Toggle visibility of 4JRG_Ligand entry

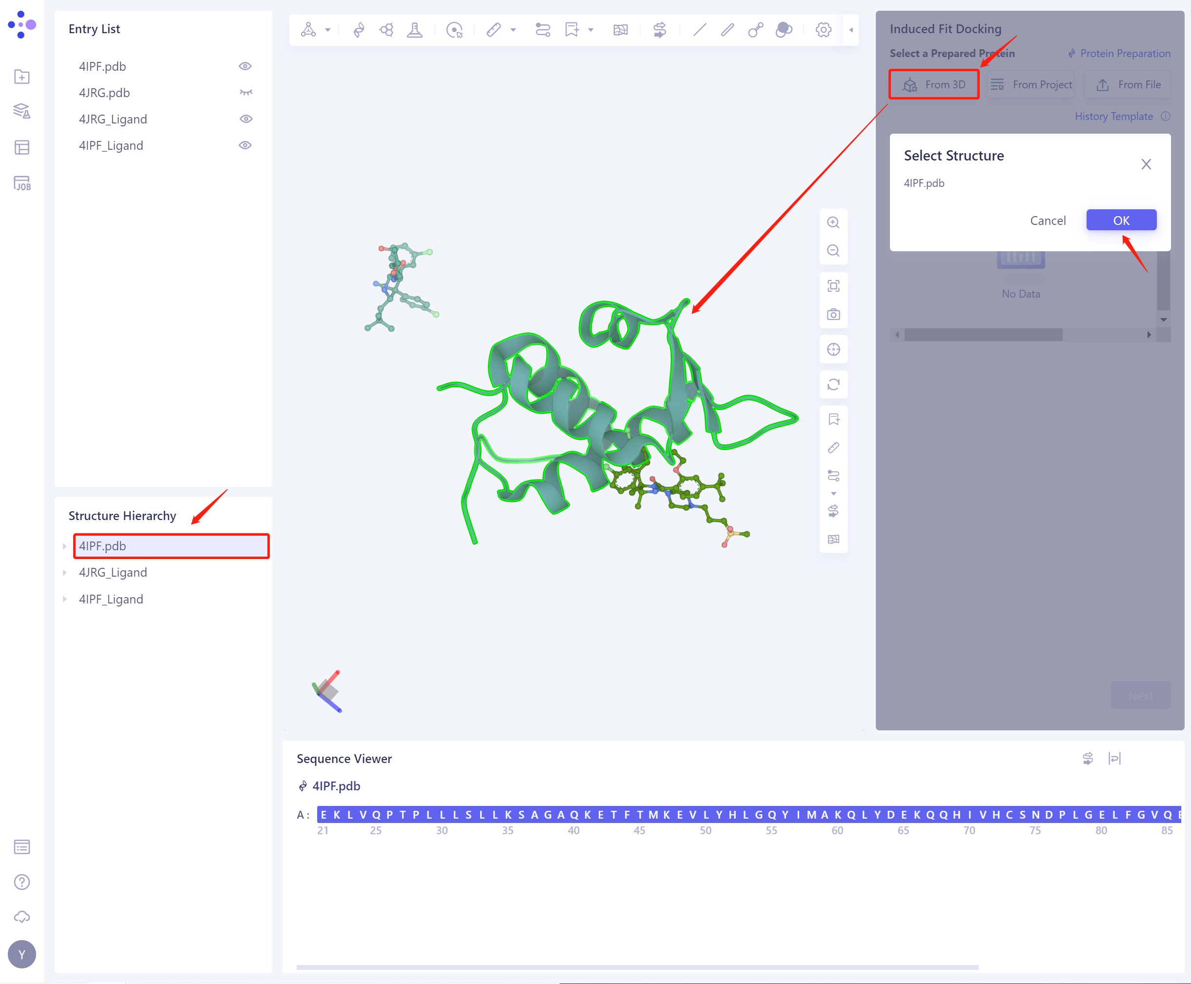(x=245, y=119)
